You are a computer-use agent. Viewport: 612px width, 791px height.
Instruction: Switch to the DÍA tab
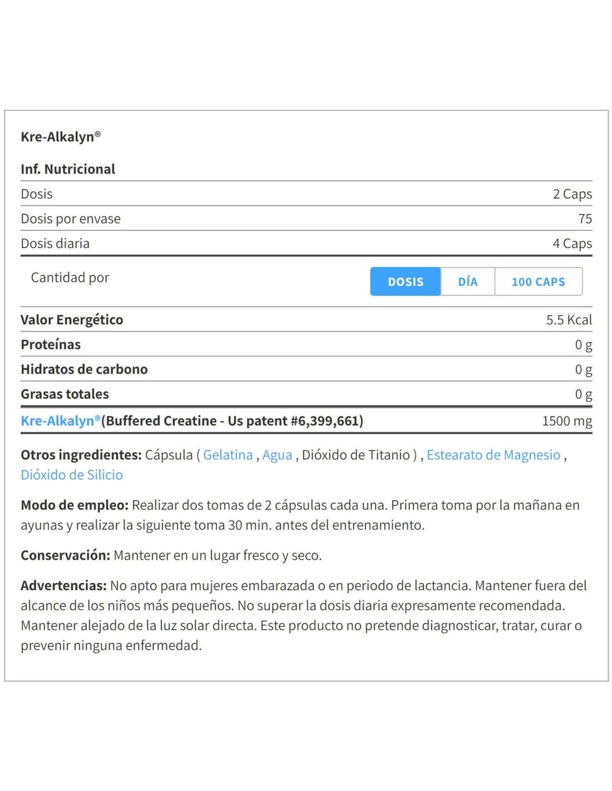point(468,281)
